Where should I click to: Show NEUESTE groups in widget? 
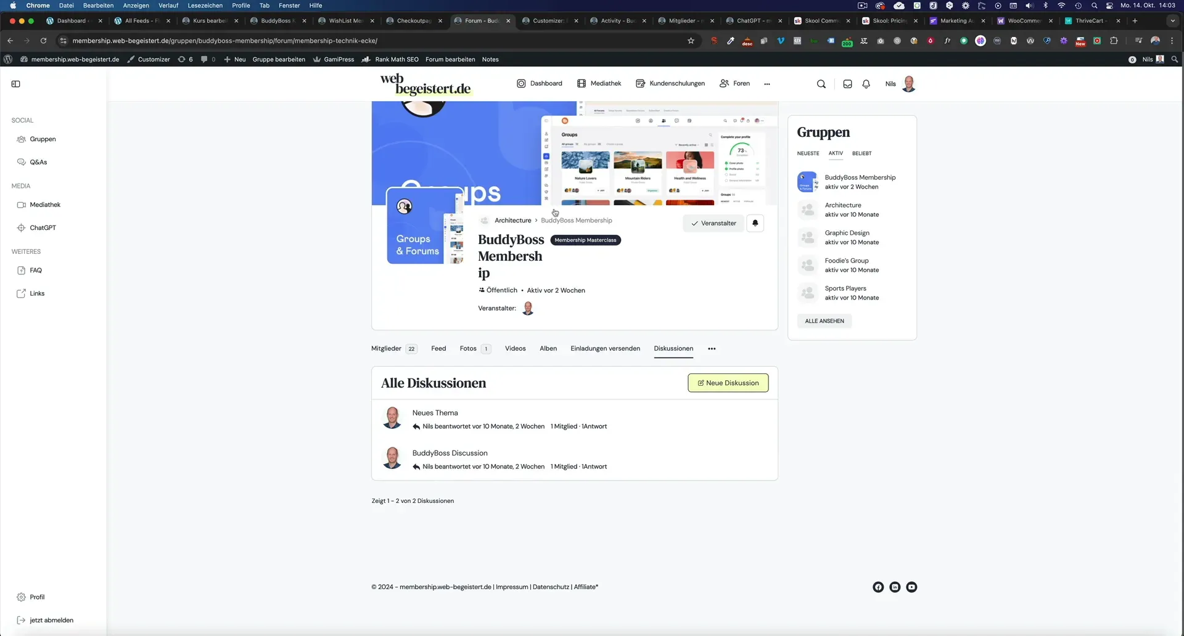tap(808, 153)
